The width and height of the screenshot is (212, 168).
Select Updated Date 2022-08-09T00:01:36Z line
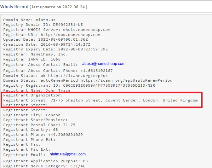click(x=46, y=39)
